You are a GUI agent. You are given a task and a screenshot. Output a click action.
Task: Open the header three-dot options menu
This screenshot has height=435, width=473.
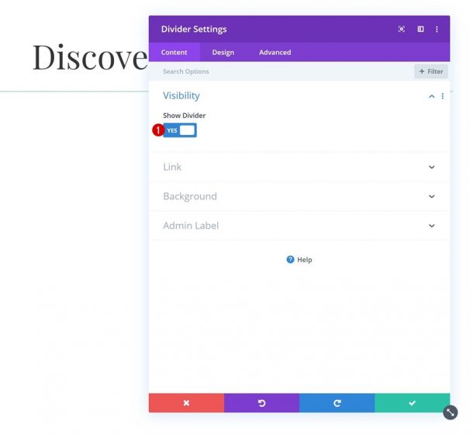click(x=437, y=29)
